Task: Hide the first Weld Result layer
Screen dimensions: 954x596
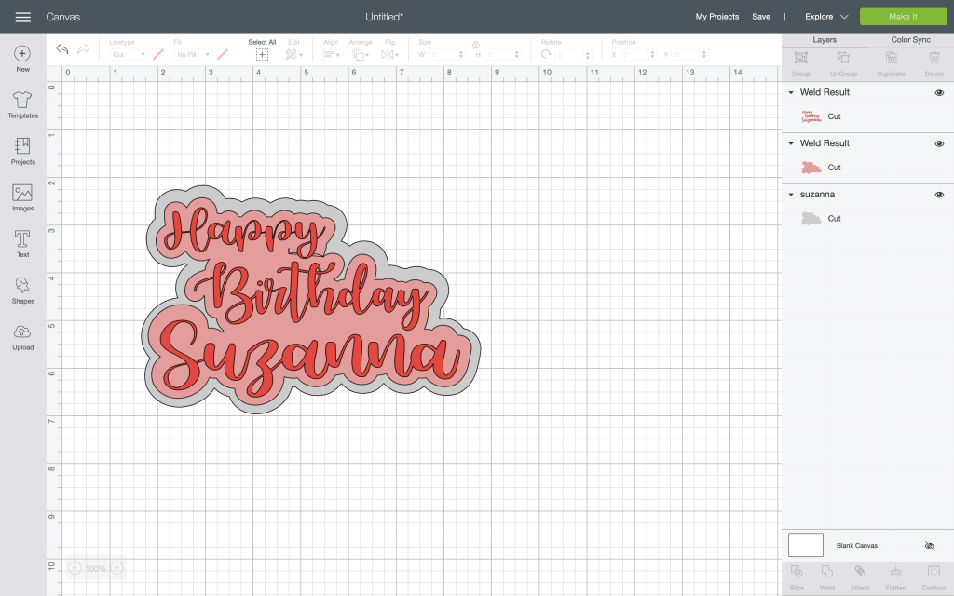Action: tap(939, 92)
